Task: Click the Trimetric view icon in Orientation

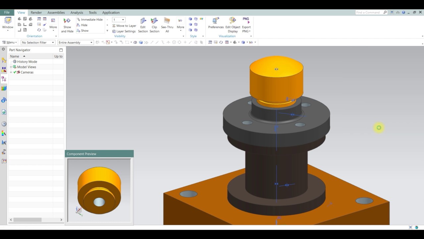Action: (20, 19)
